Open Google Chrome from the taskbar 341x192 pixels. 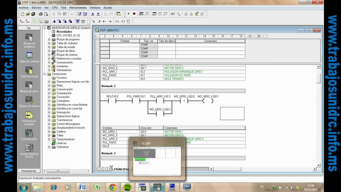click(x=113, y=187)
